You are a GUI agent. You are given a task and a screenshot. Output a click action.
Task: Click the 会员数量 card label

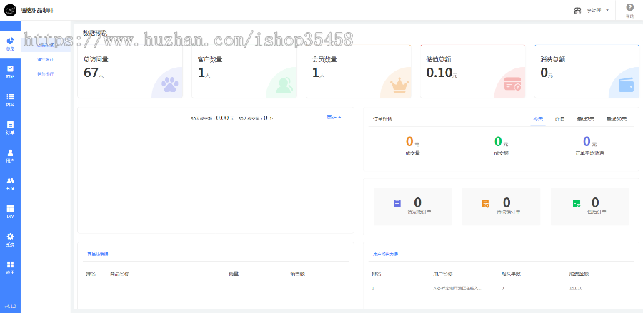324,59
